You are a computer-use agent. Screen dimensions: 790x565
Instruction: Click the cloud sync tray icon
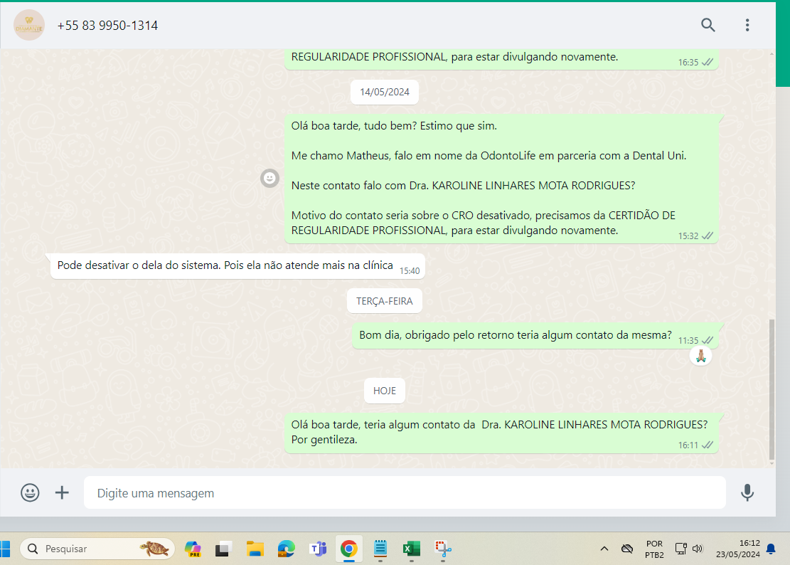point(626,549)
